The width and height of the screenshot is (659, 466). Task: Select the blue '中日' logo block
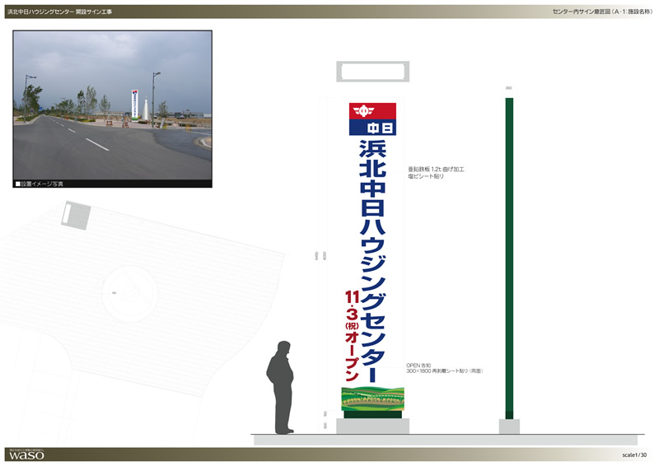(x=372, y=128)
